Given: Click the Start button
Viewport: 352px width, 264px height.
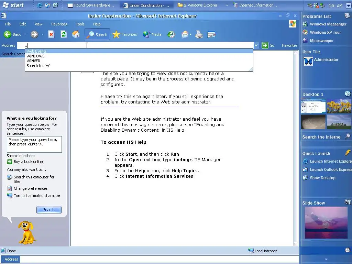Looking at the screenshot, I should [x=13, y=5].
